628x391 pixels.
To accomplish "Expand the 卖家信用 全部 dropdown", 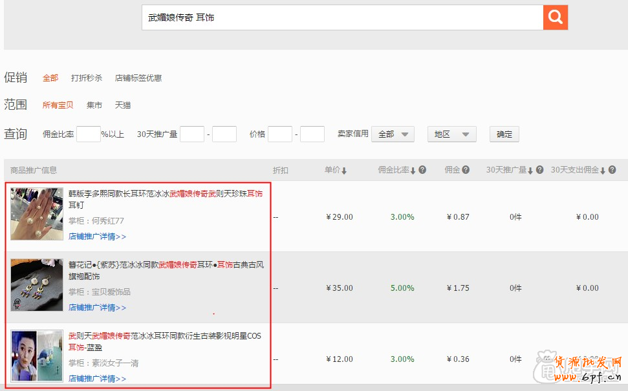I will (393, 134).
